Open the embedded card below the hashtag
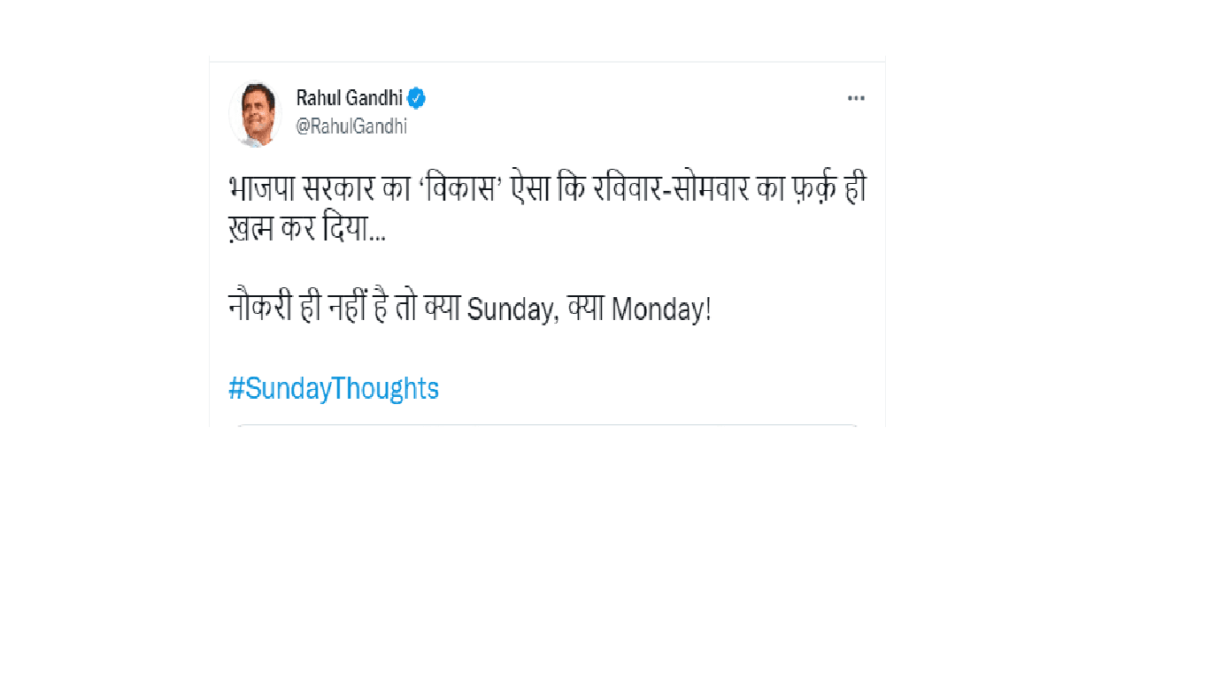The width and height of the screenshot is (1209, 679). pyautogui.click(x=546, y=426)
